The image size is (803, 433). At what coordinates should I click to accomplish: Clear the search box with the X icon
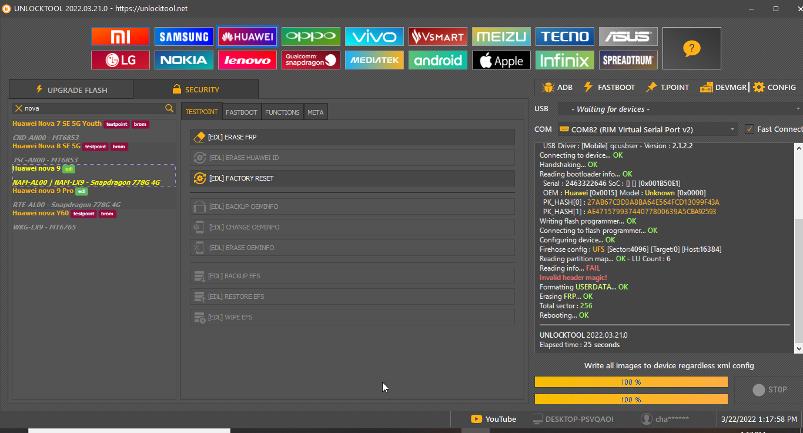tap(19, 108)
